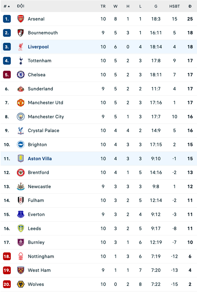Sort standings by the Đ points header

190,6
